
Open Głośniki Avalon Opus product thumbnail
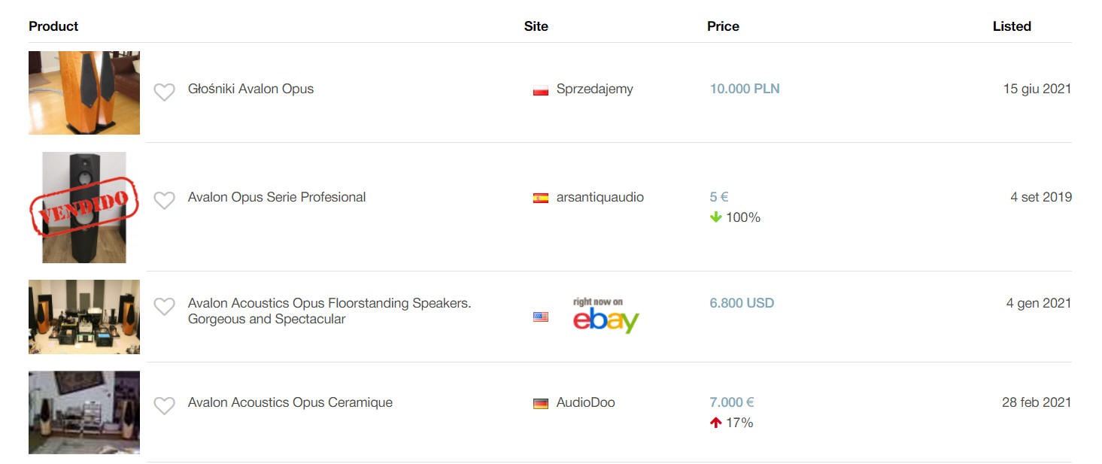[84, 92]
